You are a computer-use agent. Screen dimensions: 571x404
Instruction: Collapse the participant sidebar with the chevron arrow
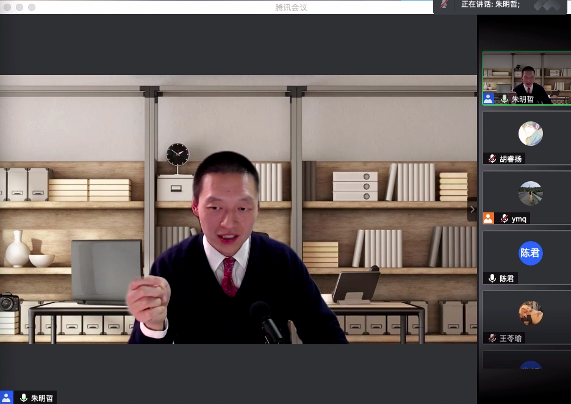click(x=472, y=209)
